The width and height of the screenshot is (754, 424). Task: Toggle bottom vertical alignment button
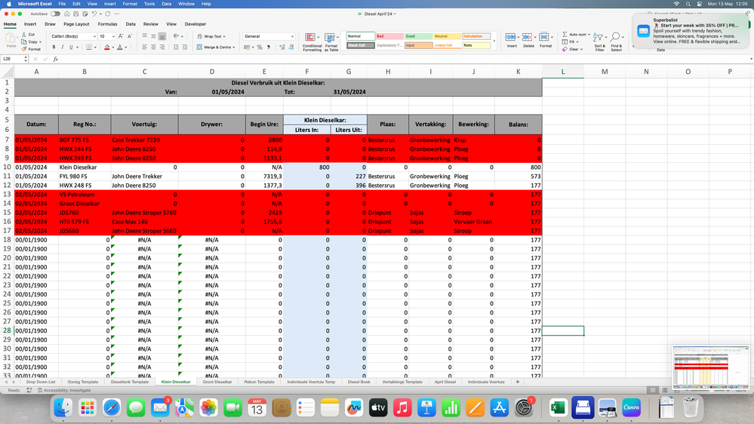coord(162,36)
